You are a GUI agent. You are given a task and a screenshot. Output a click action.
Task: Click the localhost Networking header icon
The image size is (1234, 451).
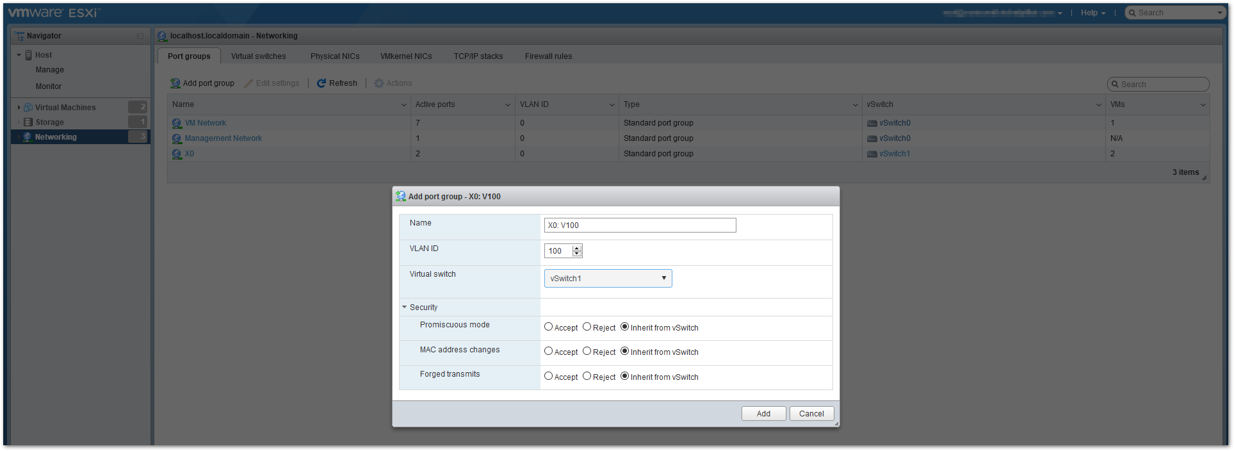click(x=163, y=36)
